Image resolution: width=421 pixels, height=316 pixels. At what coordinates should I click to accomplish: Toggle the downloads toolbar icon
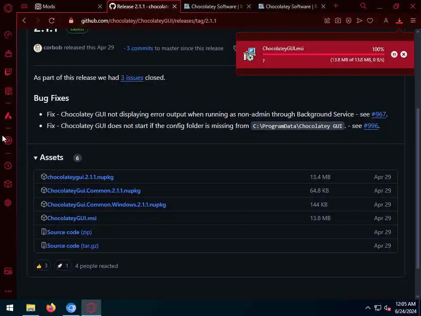(399, 21)
